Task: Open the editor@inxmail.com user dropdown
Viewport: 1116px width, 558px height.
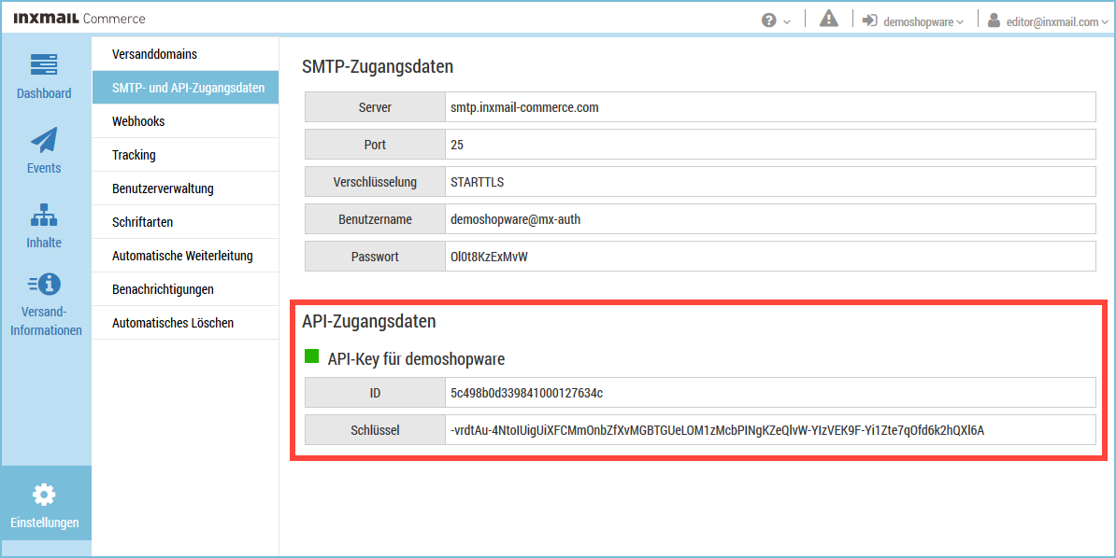Action: pos(1057,22)
